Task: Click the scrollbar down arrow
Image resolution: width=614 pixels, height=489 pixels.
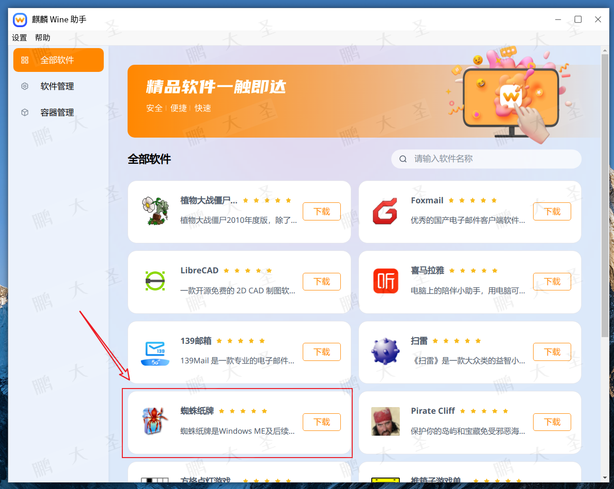Action: 605,478
